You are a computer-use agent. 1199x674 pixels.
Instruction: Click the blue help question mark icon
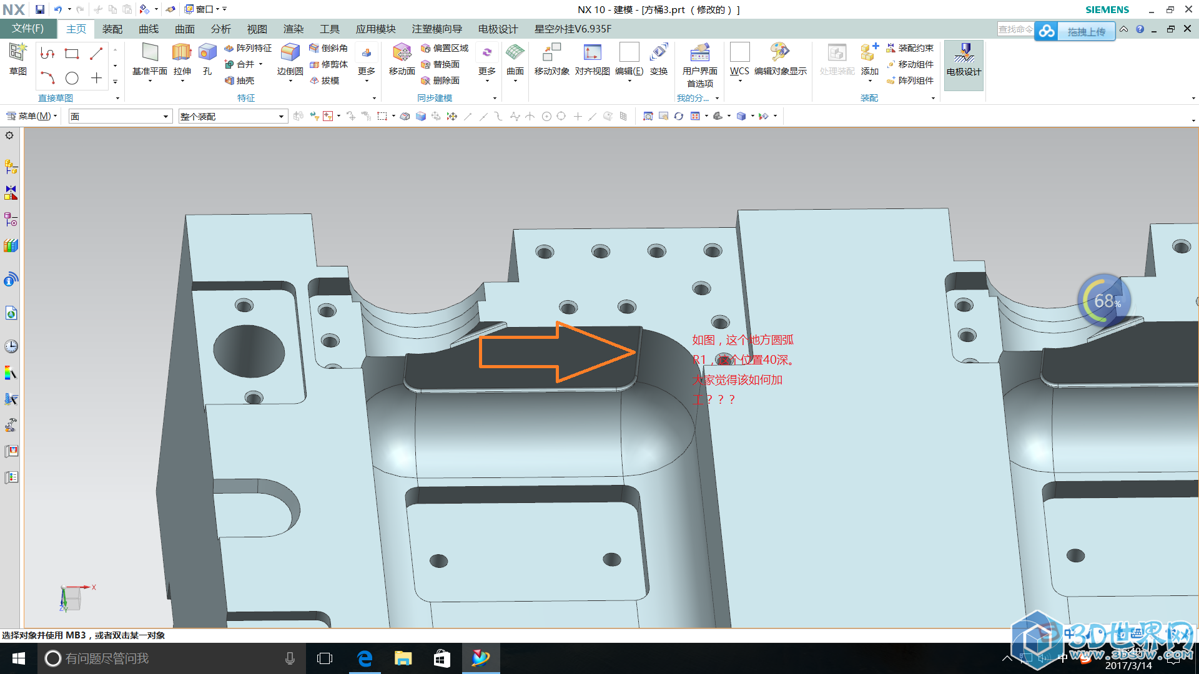tap(1140, 29)
